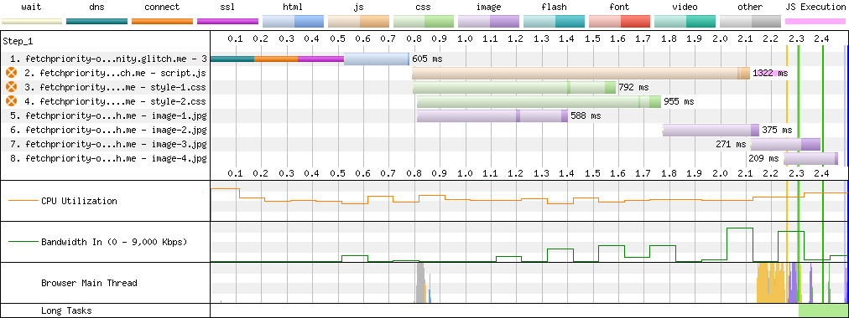Click the style-2.css green waterfall bar
Image resolution: width=849 pixels, height=318 pixels.
pos(539,101)
